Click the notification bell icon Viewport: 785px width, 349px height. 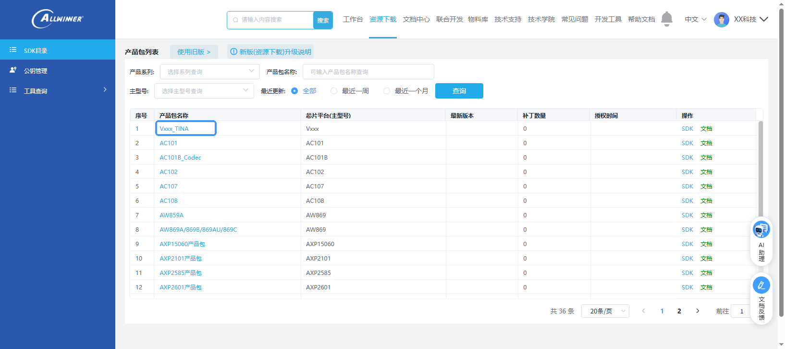point(667,19)
